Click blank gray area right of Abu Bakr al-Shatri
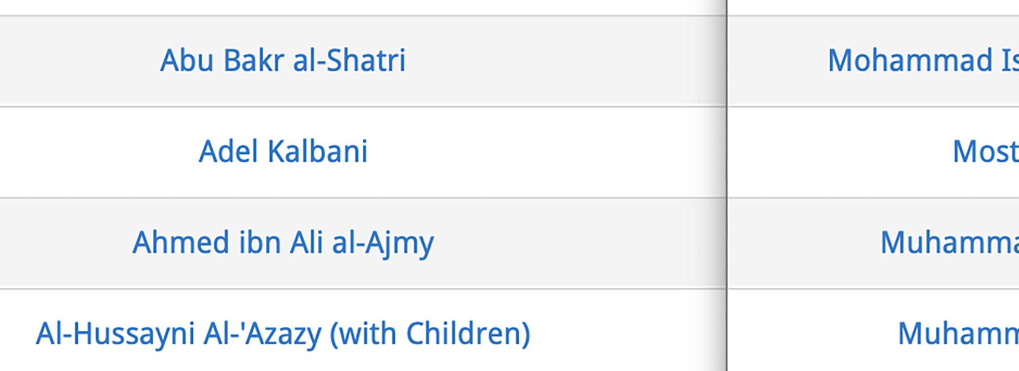The image size is (1019, 371). click(x=563, y=61)
